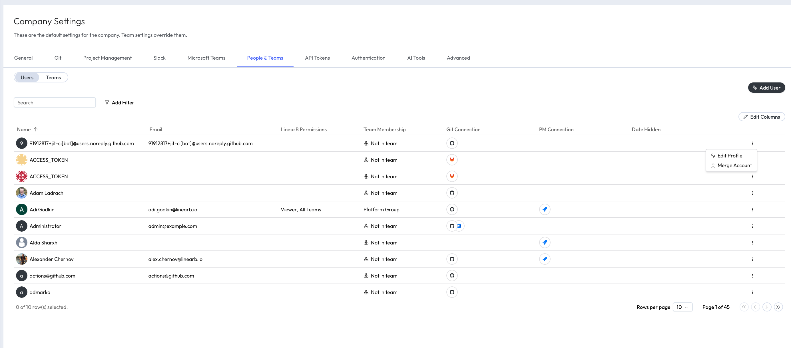The height and width of the screenshot is (348, 791).
Task: Click the Bitbucket icon for Administrator
Action: (459, 226)
